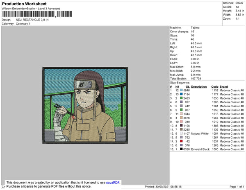This screenshot has width=246, height=190.
Task: Select the 'EndX:' label
Action: (174, 59)
